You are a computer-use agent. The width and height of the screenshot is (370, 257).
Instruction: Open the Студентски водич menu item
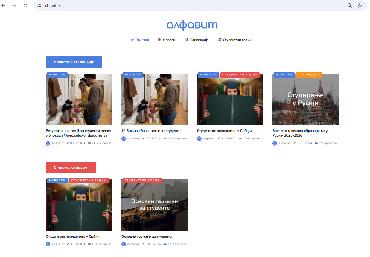tap(235, 40)
